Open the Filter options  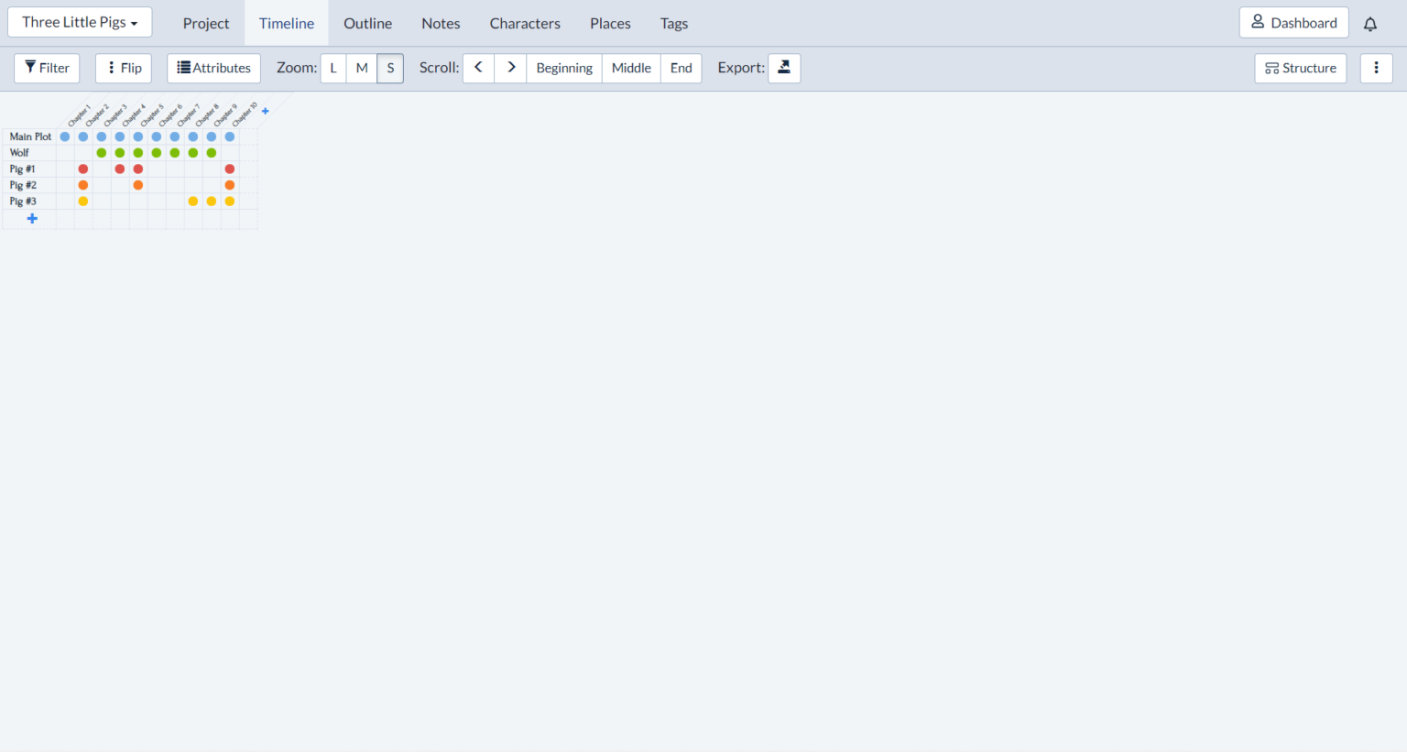(47, 68)
